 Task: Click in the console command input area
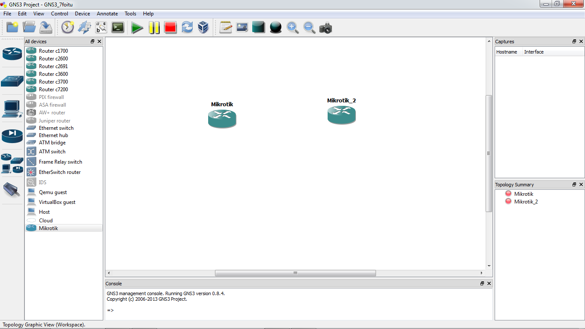point(299,311)
